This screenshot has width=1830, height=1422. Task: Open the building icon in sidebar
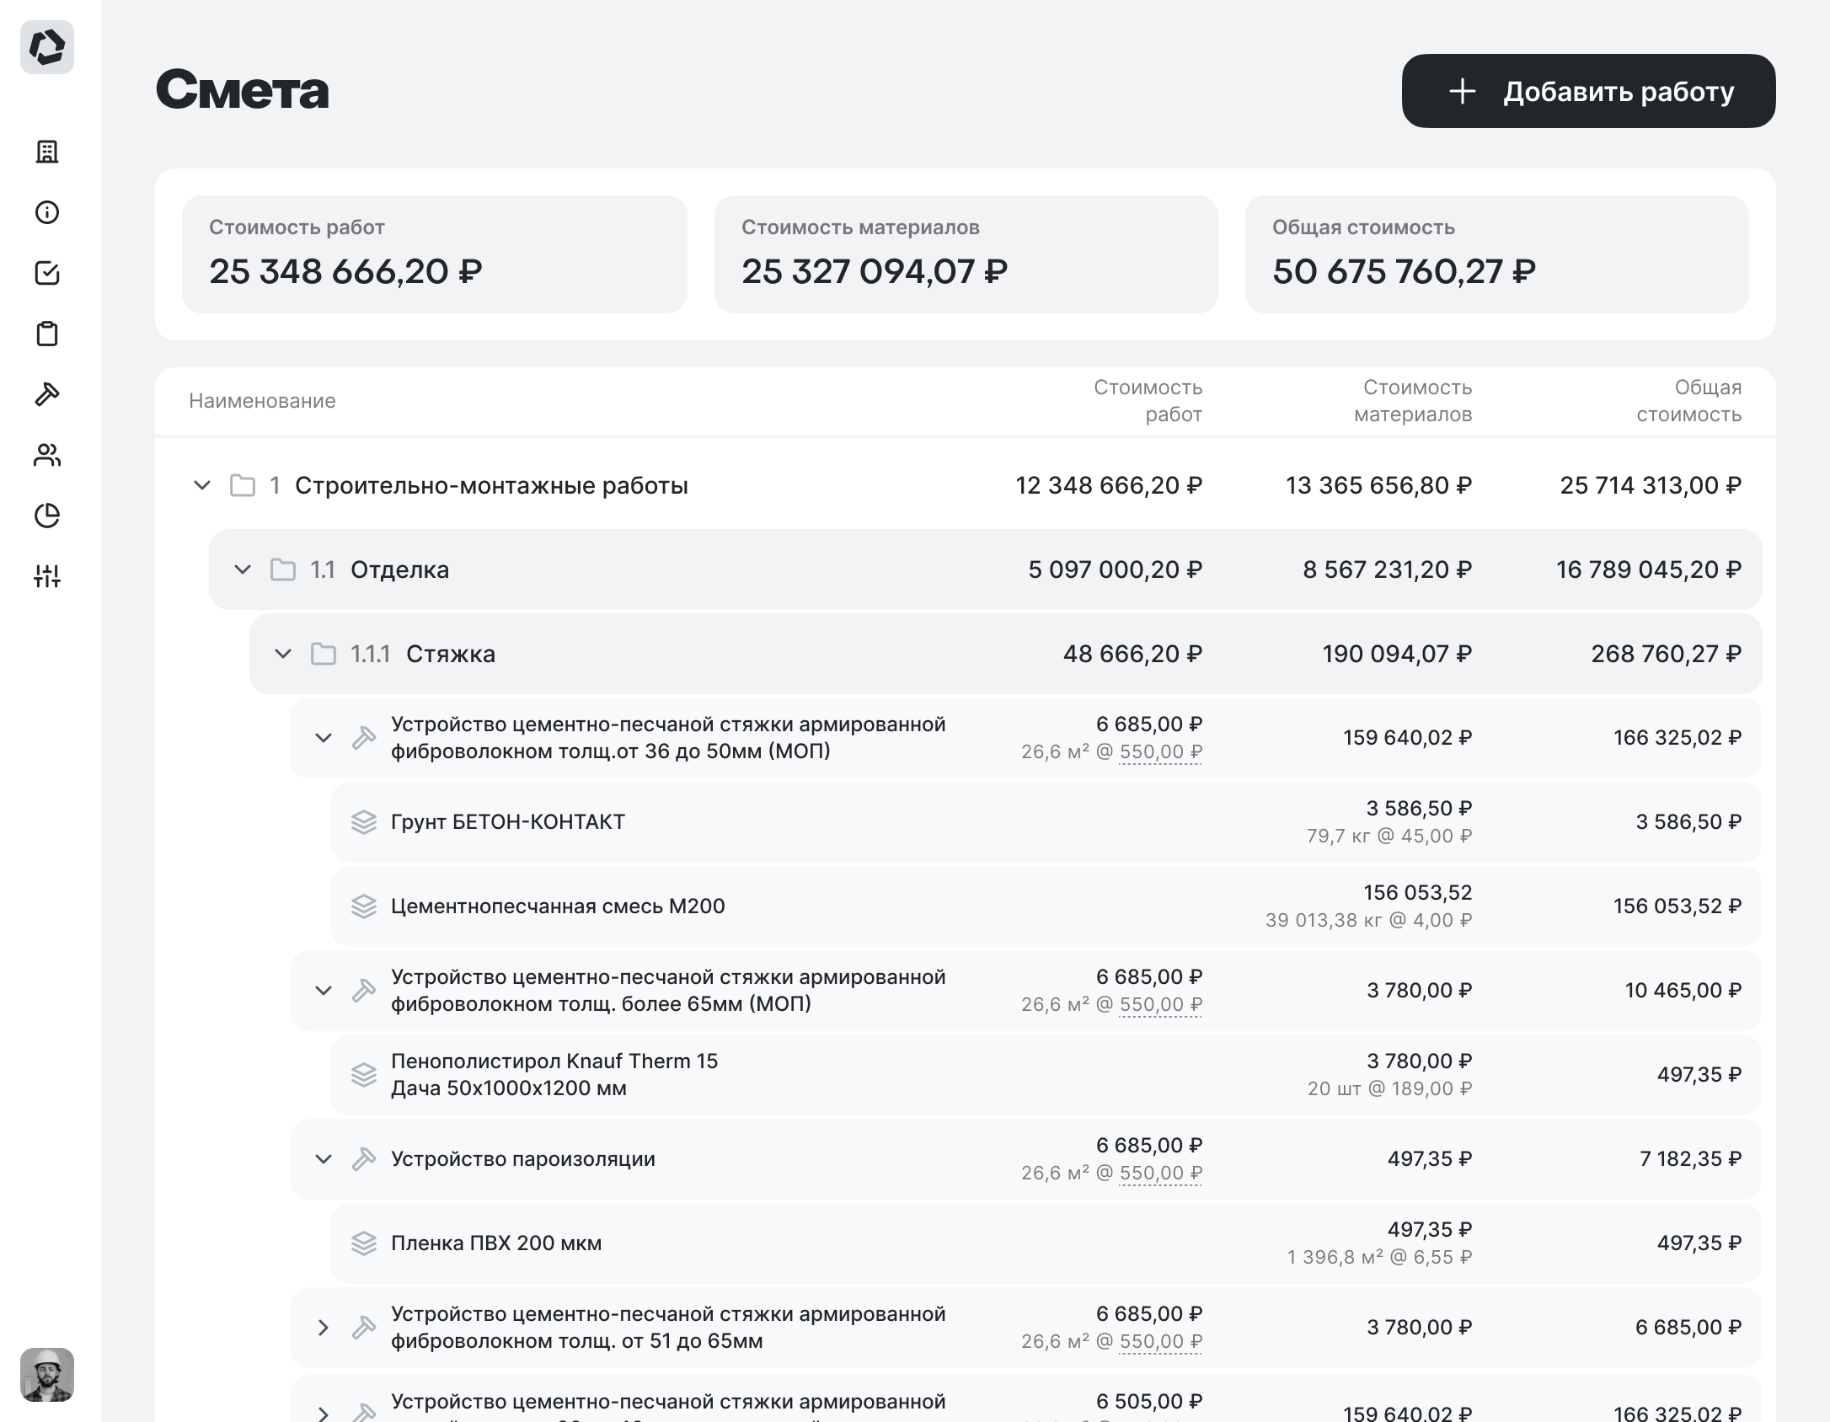(x=47, y=152)
